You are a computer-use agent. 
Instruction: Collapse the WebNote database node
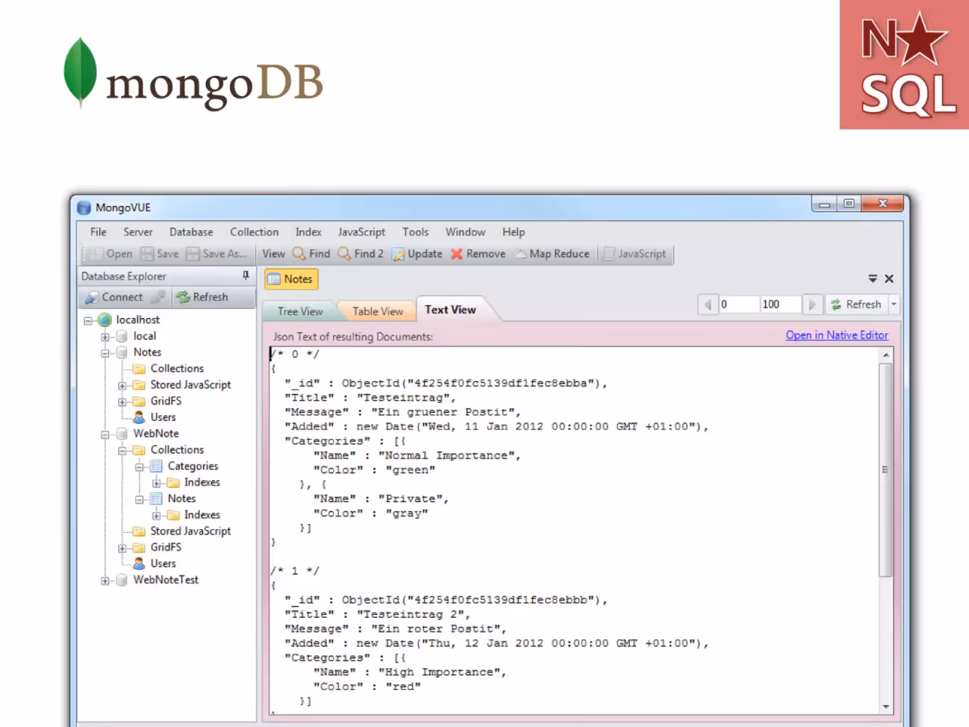pyautogui.click(x=105, y=435)
